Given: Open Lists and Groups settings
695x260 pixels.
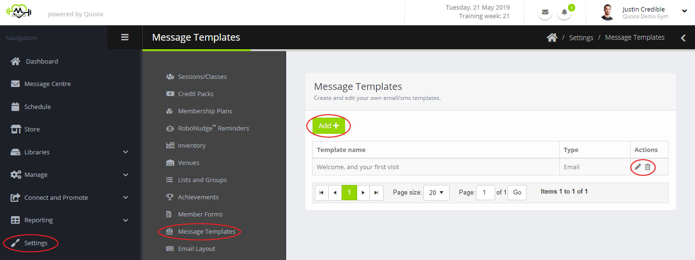Looking at the screenshot, I should (202, 180).
